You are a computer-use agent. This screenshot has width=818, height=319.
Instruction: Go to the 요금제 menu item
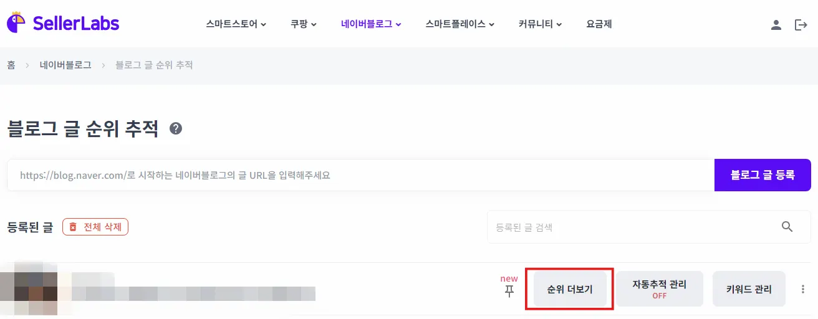[599, 25]
